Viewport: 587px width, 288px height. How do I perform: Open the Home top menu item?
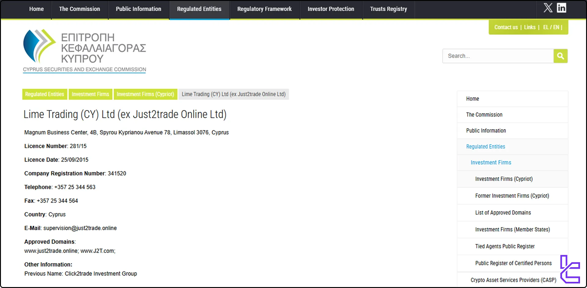click(x=36, y=9)
